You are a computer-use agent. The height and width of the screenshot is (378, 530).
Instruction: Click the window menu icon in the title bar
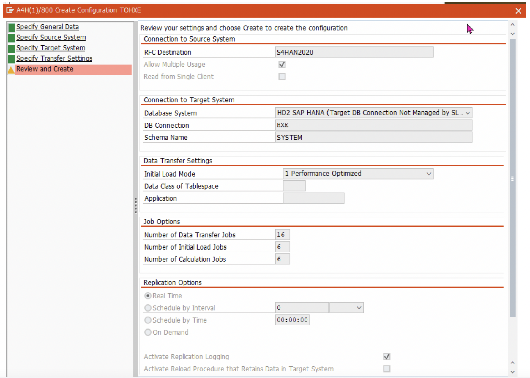[10, 10]
